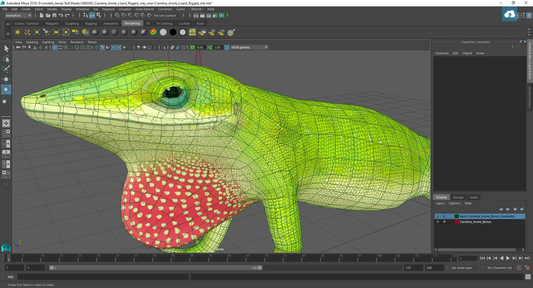This screenshot has height=288, width=533.
Task: Click the Layered Shader striped ball icon
Action: pyautogui.click(x=144, y=32)
